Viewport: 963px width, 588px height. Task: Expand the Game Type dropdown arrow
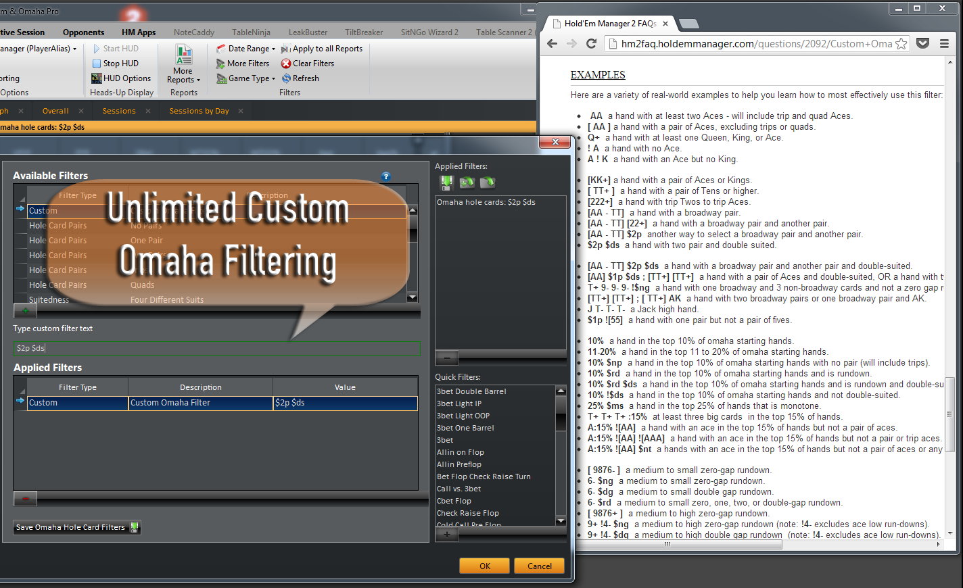[x=273, y=79]
